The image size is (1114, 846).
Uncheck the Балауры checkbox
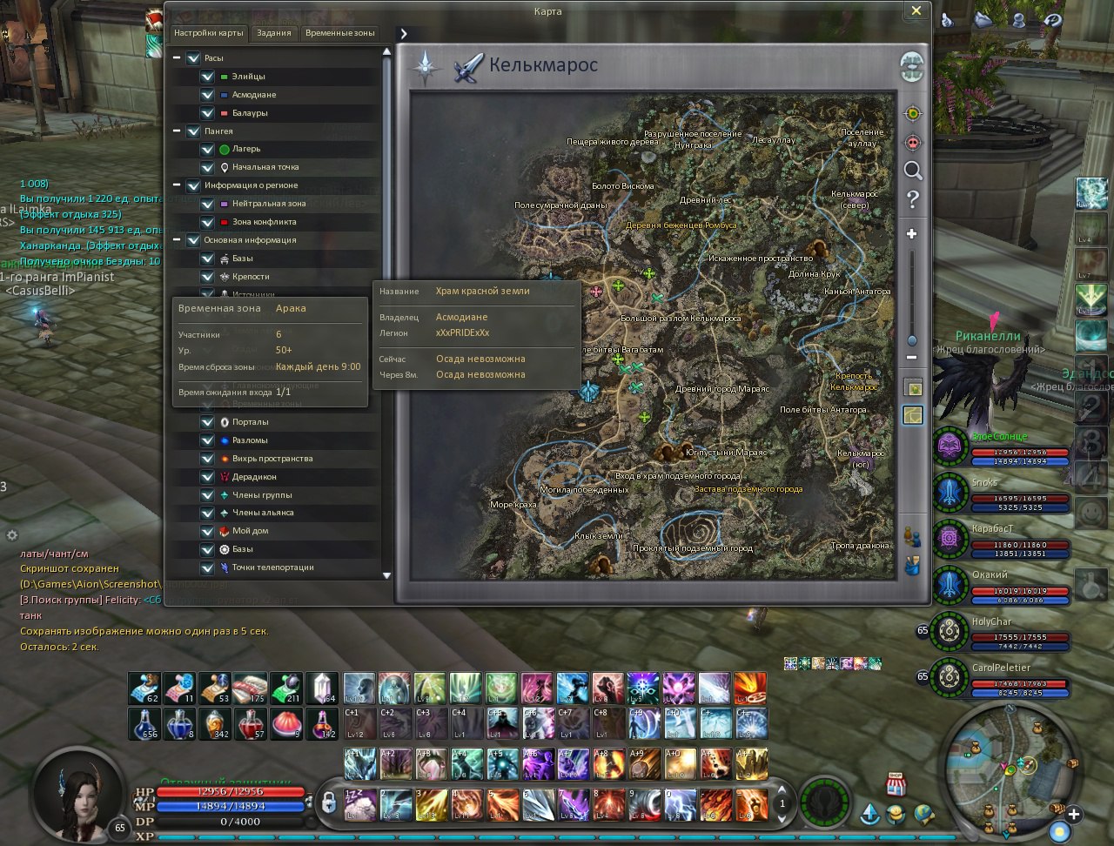tap(207, 113)
